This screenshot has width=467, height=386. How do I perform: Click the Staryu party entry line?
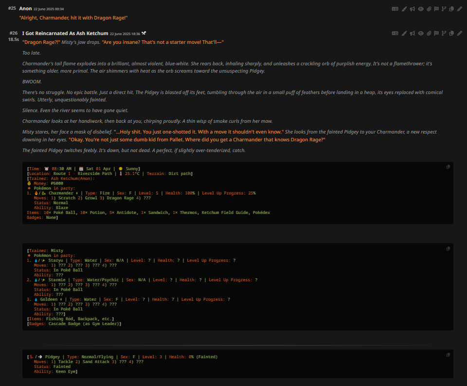[131, 260]
